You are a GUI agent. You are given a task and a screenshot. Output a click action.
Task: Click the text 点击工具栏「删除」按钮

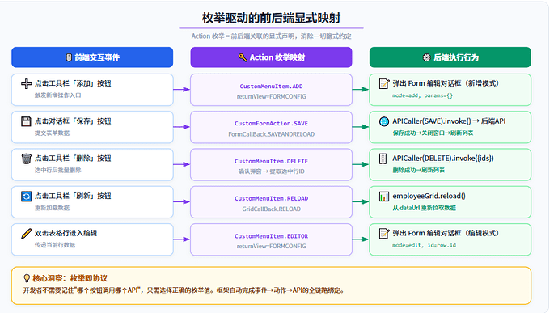pos(73,158)
